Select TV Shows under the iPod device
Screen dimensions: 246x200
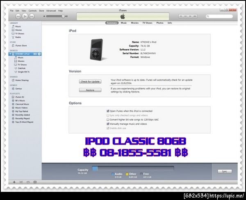(20, 65)
